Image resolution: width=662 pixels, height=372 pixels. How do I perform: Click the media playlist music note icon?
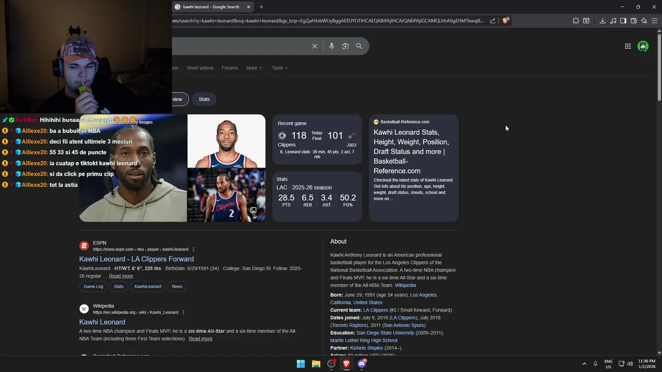[x=613, y=21]
